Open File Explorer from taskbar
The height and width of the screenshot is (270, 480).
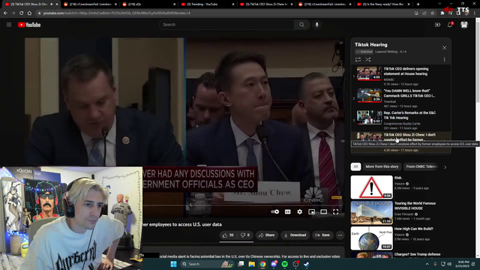252,264
